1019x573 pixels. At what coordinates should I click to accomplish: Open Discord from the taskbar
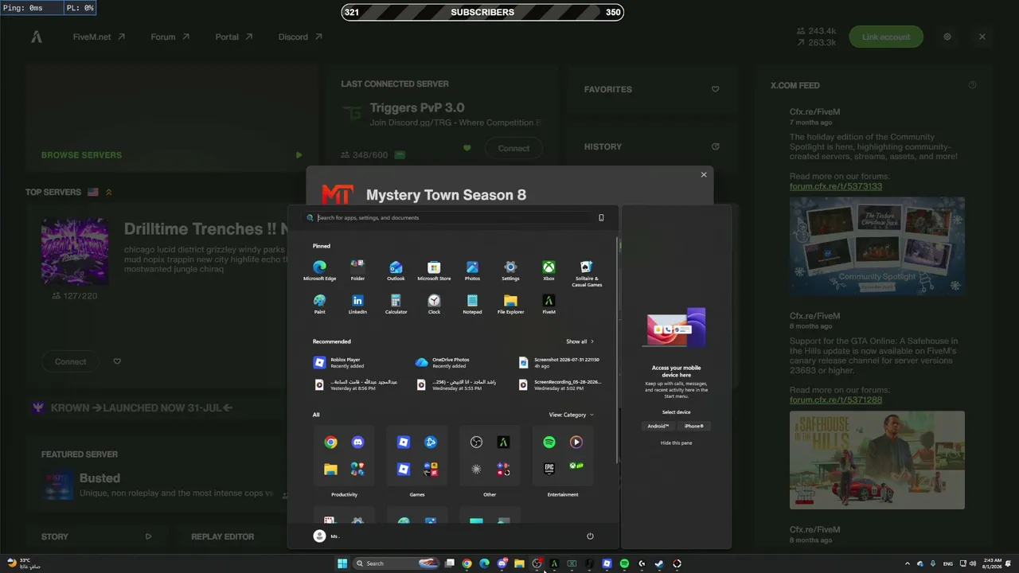[502, 563]
